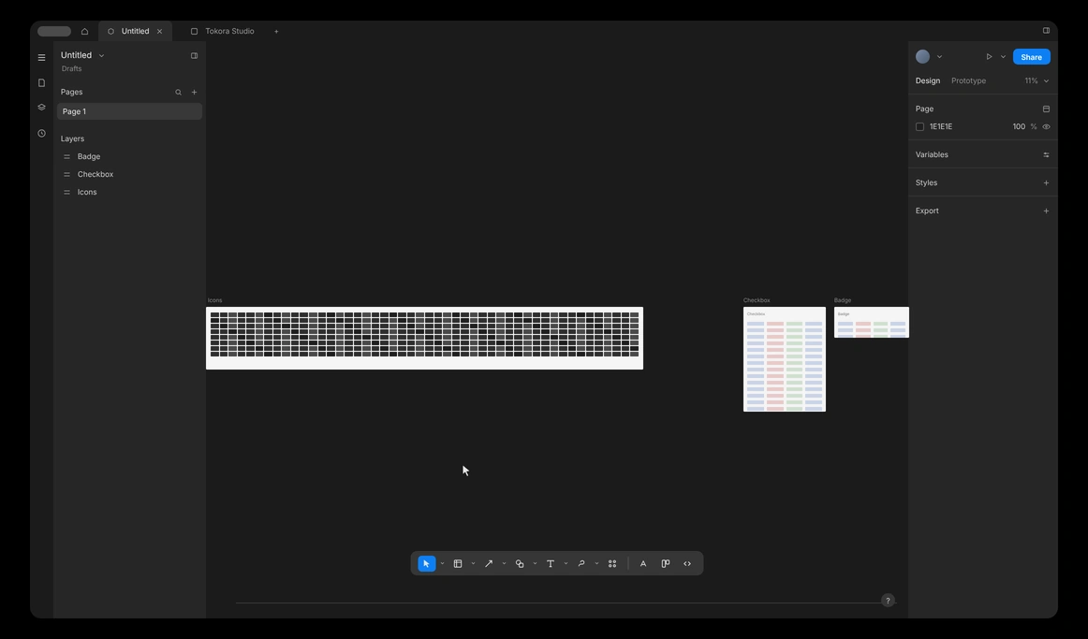Open the user avatar dropdown chevron
The height and width of the screenshot is (639, 1088).
939,57
